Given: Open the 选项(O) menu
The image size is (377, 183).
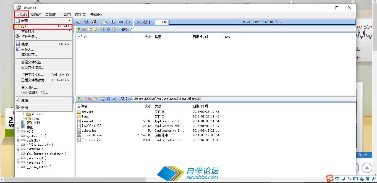Looking at the screenshot, I should tap(80, 14).
